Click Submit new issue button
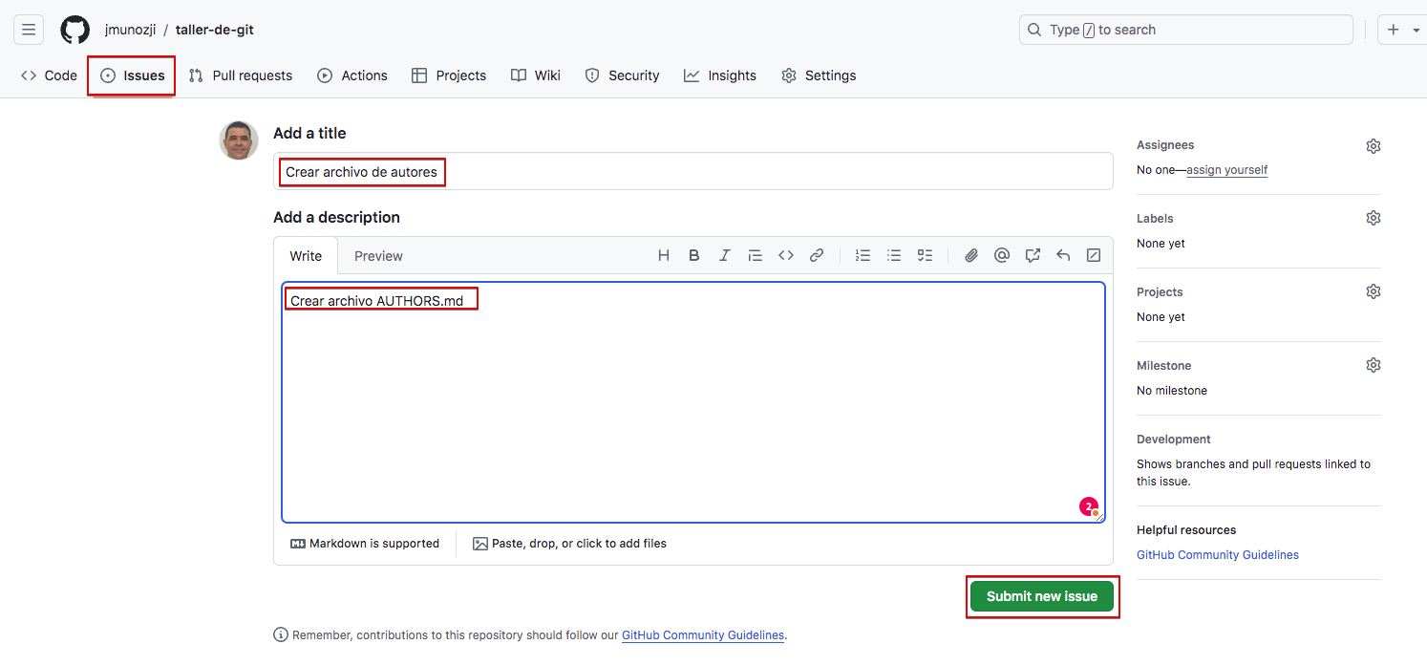 (x=1041, y=596)
